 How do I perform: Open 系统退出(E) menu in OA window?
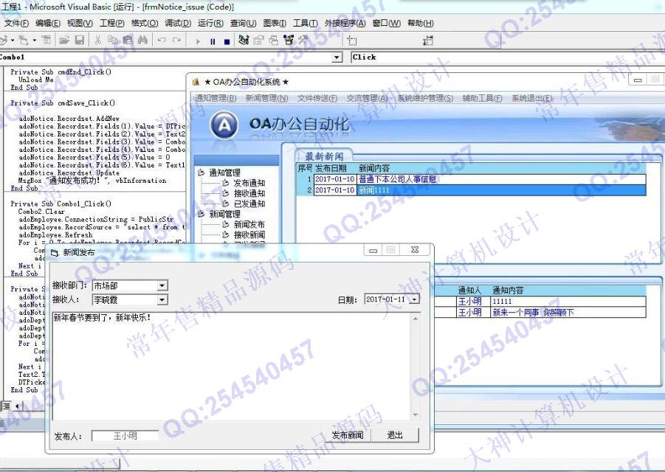point(532,98)
